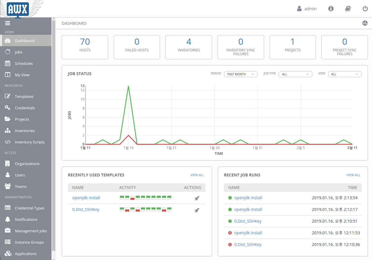
Task: Open 0.Dist_SSHKey job from 2:10:51
Action: point(248,221)
